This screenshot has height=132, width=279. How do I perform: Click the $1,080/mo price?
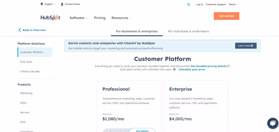pos(113,119)
